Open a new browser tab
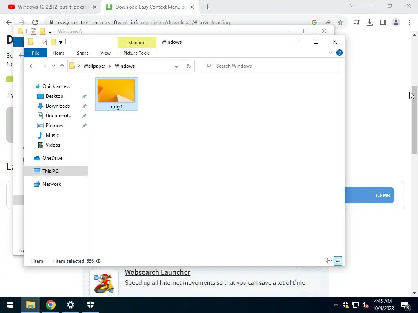 point(208,7)
